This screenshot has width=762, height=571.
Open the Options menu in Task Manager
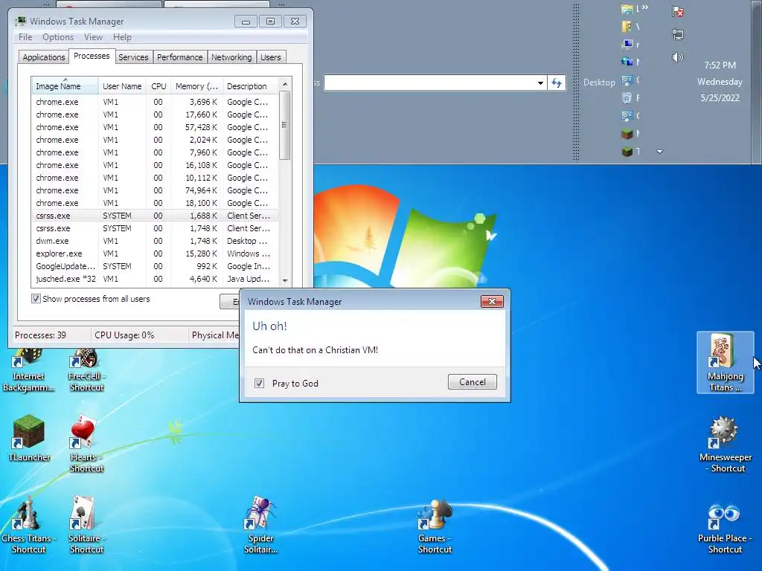click(x=58, y=37)
